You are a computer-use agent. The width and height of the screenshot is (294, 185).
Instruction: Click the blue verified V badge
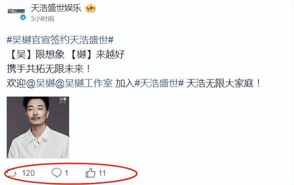(23, 17)
